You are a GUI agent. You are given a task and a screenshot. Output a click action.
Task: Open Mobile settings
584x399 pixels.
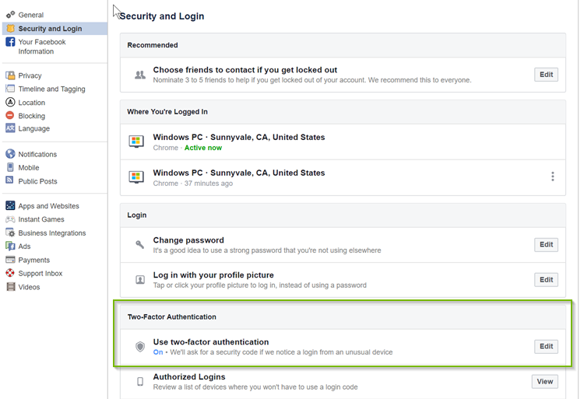29,167
